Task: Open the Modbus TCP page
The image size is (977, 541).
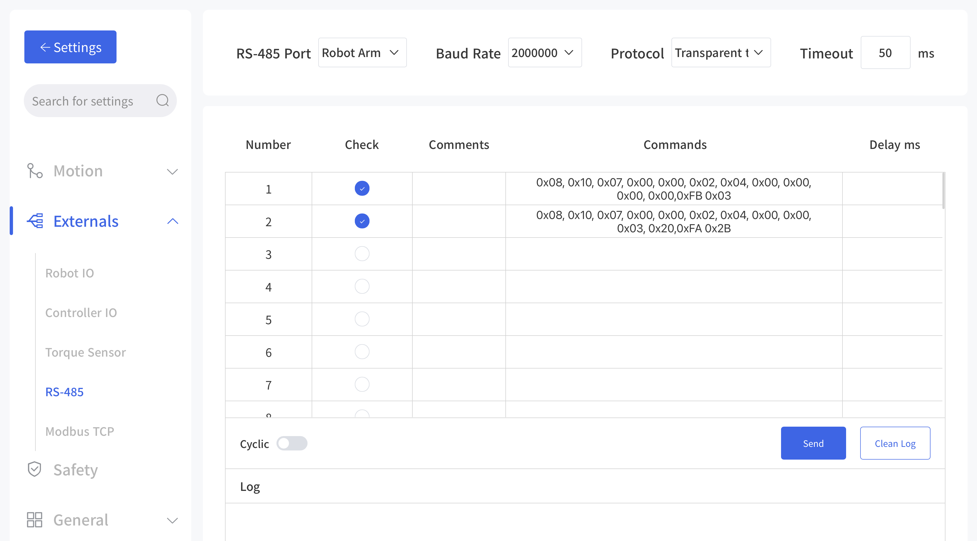Action: tap(80, 431)
